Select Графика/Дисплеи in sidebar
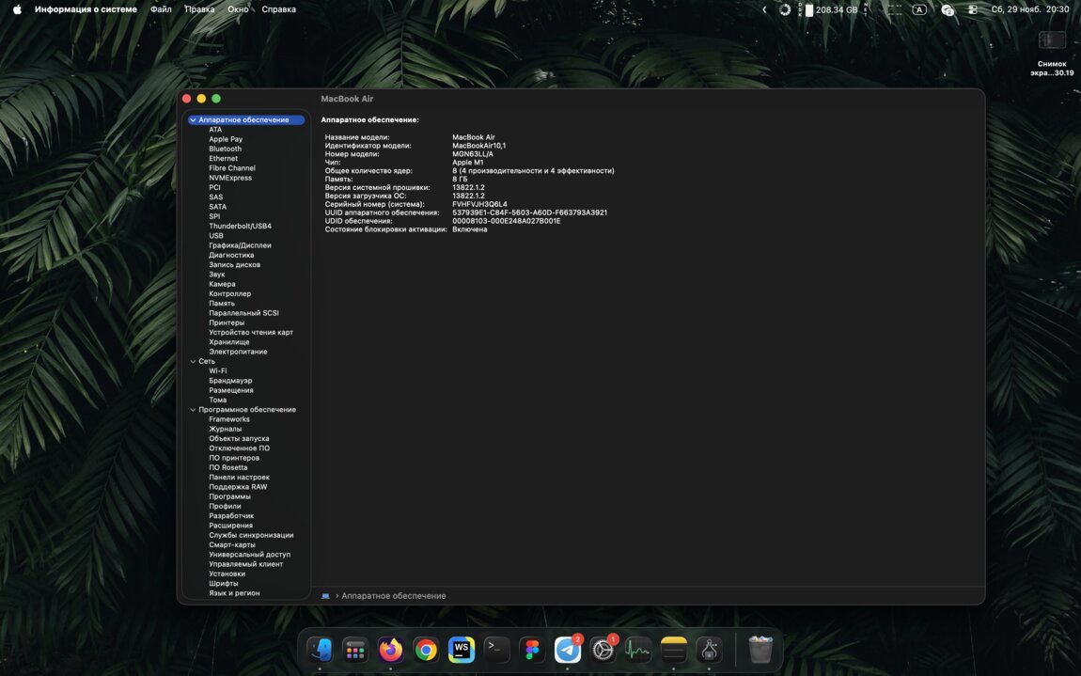 pos(240,245)
